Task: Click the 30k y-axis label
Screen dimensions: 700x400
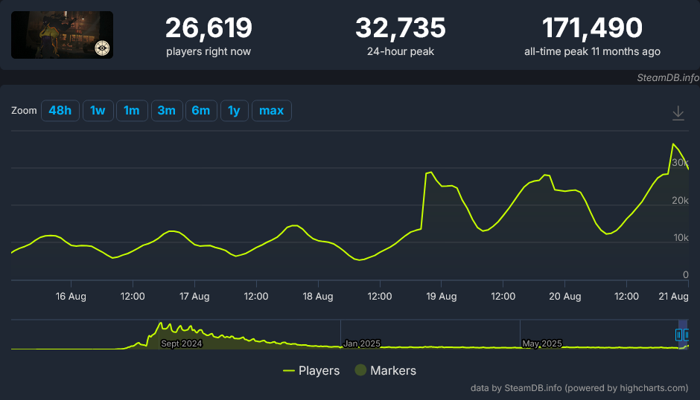Action: [x=680, y=163]
